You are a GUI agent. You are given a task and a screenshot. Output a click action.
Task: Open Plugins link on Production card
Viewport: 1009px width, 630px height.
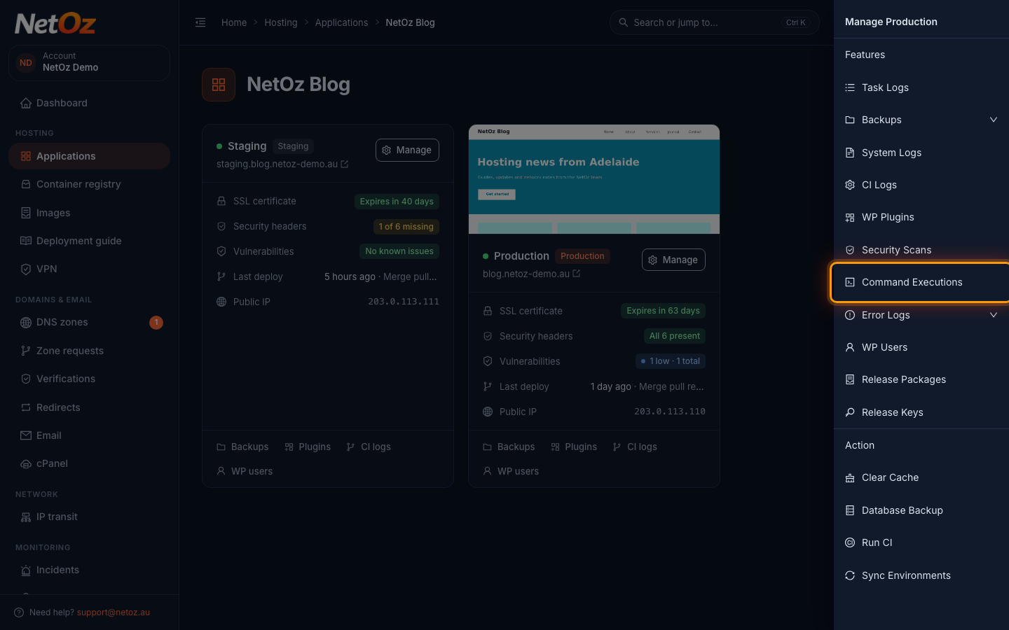[574, 447]
